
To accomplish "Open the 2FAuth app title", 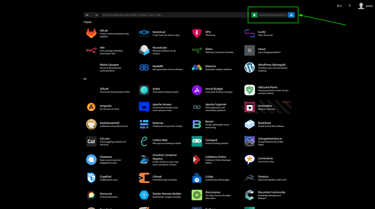I will pos(104,89).
